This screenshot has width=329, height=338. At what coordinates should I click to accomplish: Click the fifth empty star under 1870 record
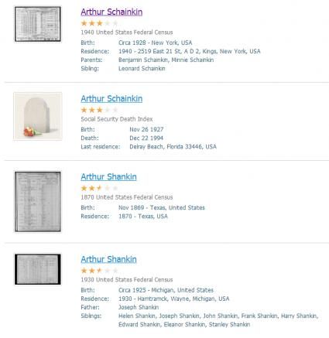(x=115, y=188)
